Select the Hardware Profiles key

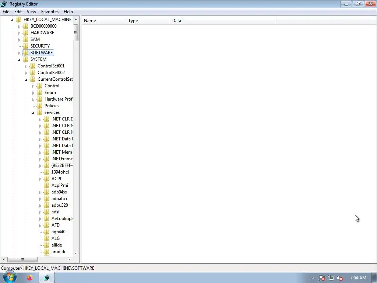(x=59, y=99)
